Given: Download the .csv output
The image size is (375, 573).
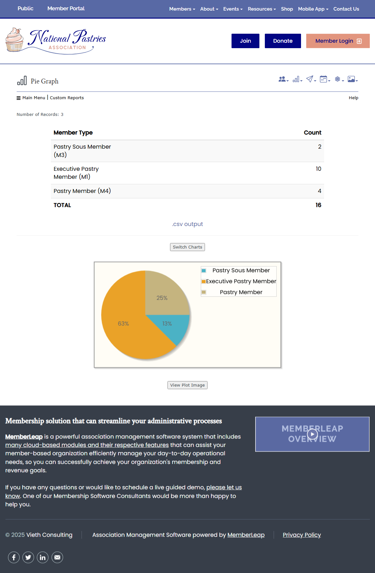Looking at the screenshot, I should click(x=187, y=224).
